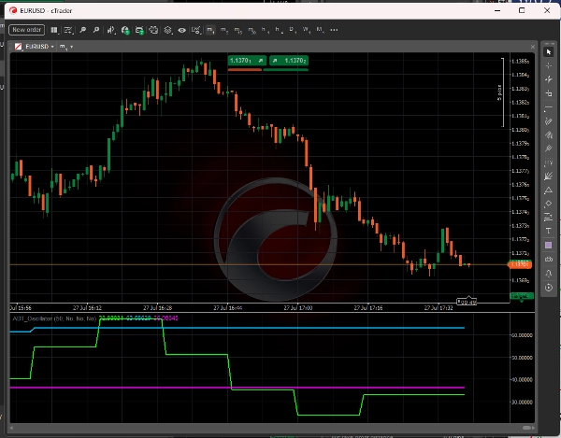
Task: Click the drawing sync chain icon
Action: pos(549,260)
